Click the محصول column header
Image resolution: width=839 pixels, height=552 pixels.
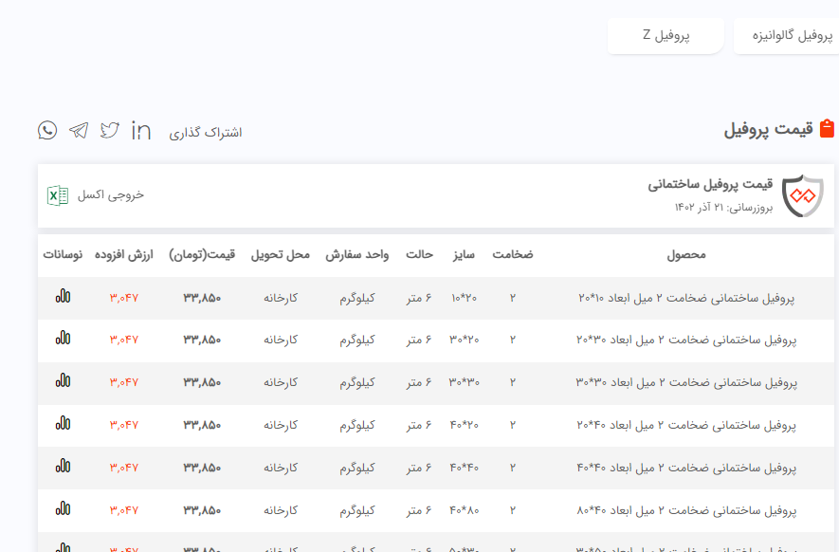pos(686,255)
